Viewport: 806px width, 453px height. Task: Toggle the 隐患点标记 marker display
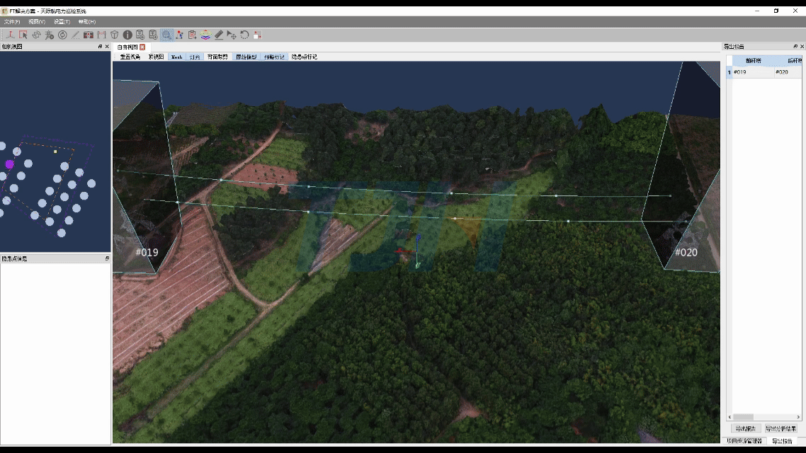(x=305, y=57)
